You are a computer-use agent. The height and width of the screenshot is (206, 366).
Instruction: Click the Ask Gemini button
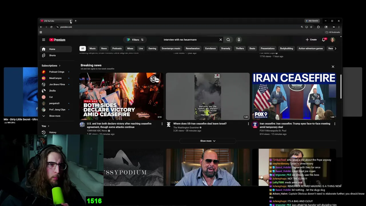[312, 21]
